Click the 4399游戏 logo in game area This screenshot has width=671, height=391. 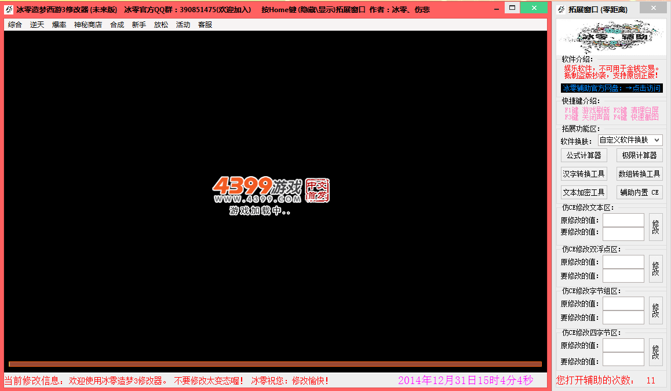271,191
